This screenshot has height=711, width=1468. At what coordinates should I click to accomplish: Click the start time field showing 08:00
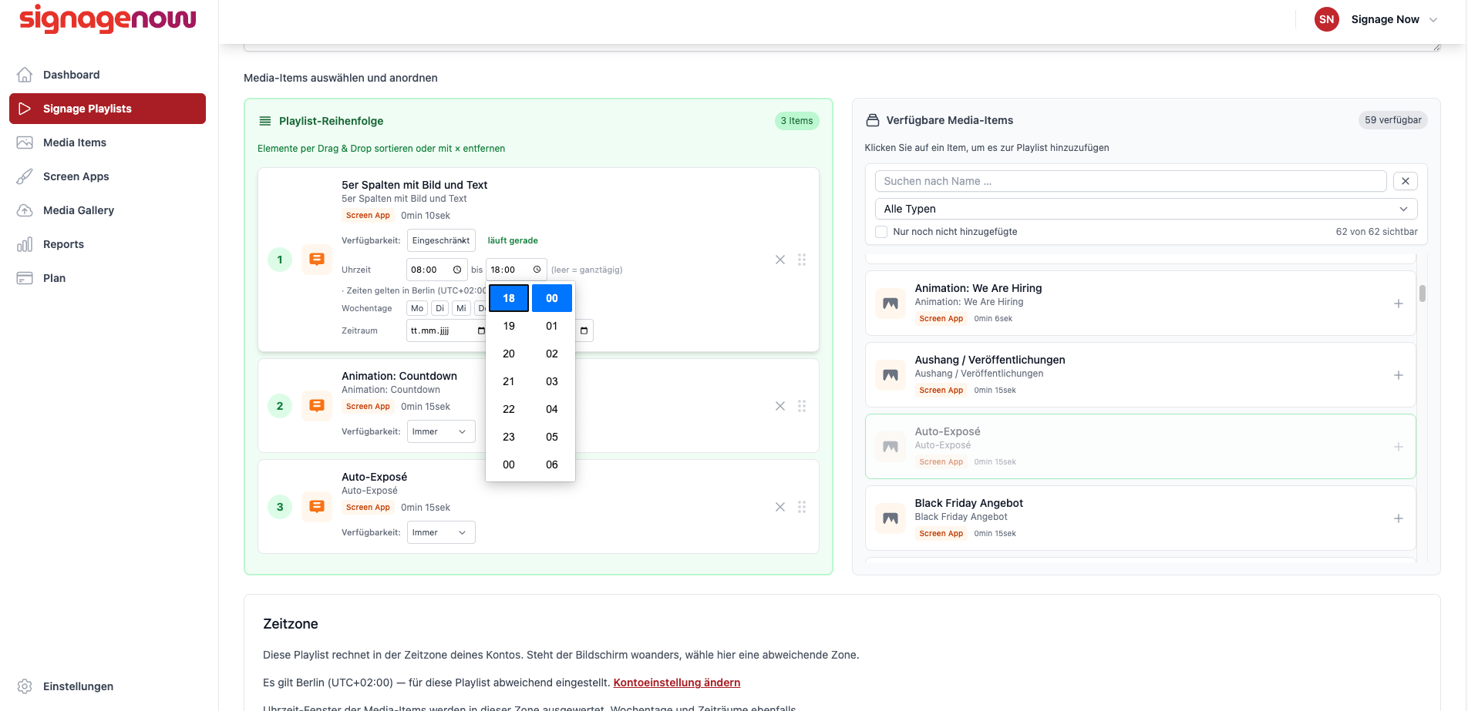(436, 270)
